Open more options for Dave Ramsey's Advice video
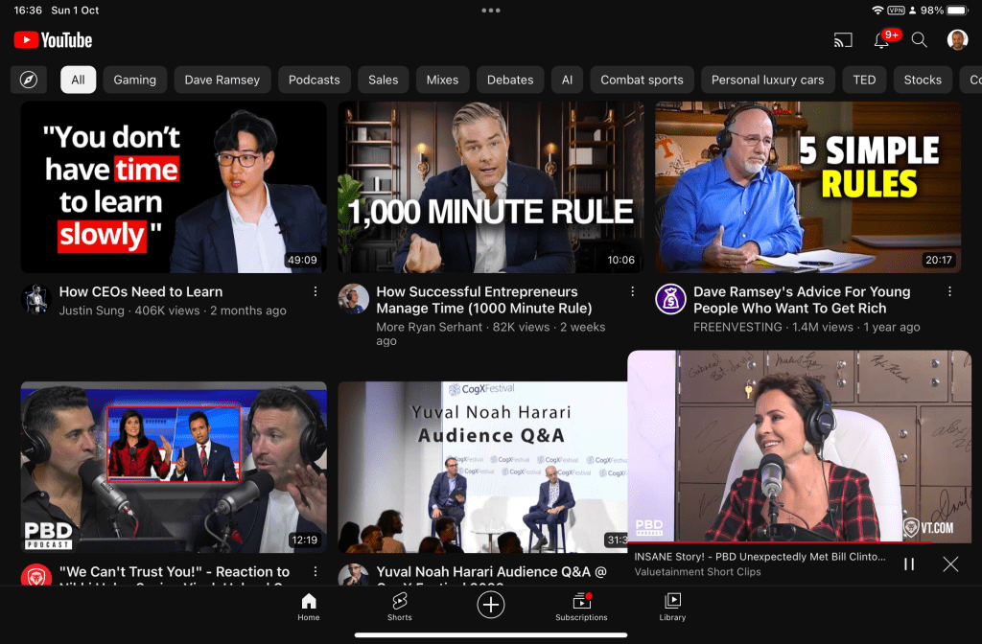982x644 pixels. point(949,291)
